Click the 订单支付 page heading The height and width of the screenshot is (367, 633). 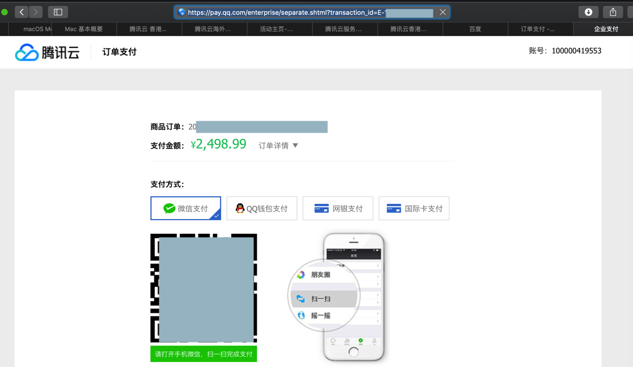click(119, 52)
